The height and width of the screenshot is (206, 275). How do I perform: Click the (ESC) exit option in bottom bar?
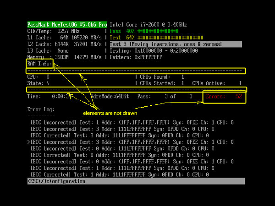pos(34,181)
